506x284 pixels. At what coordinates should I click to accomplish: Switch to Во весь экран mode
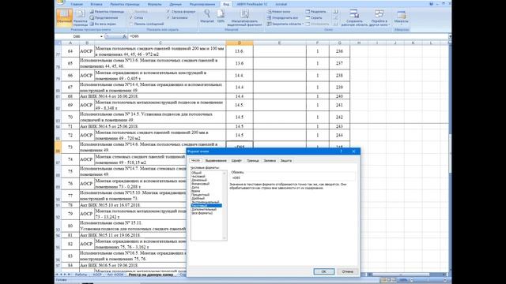pos(104,24)
